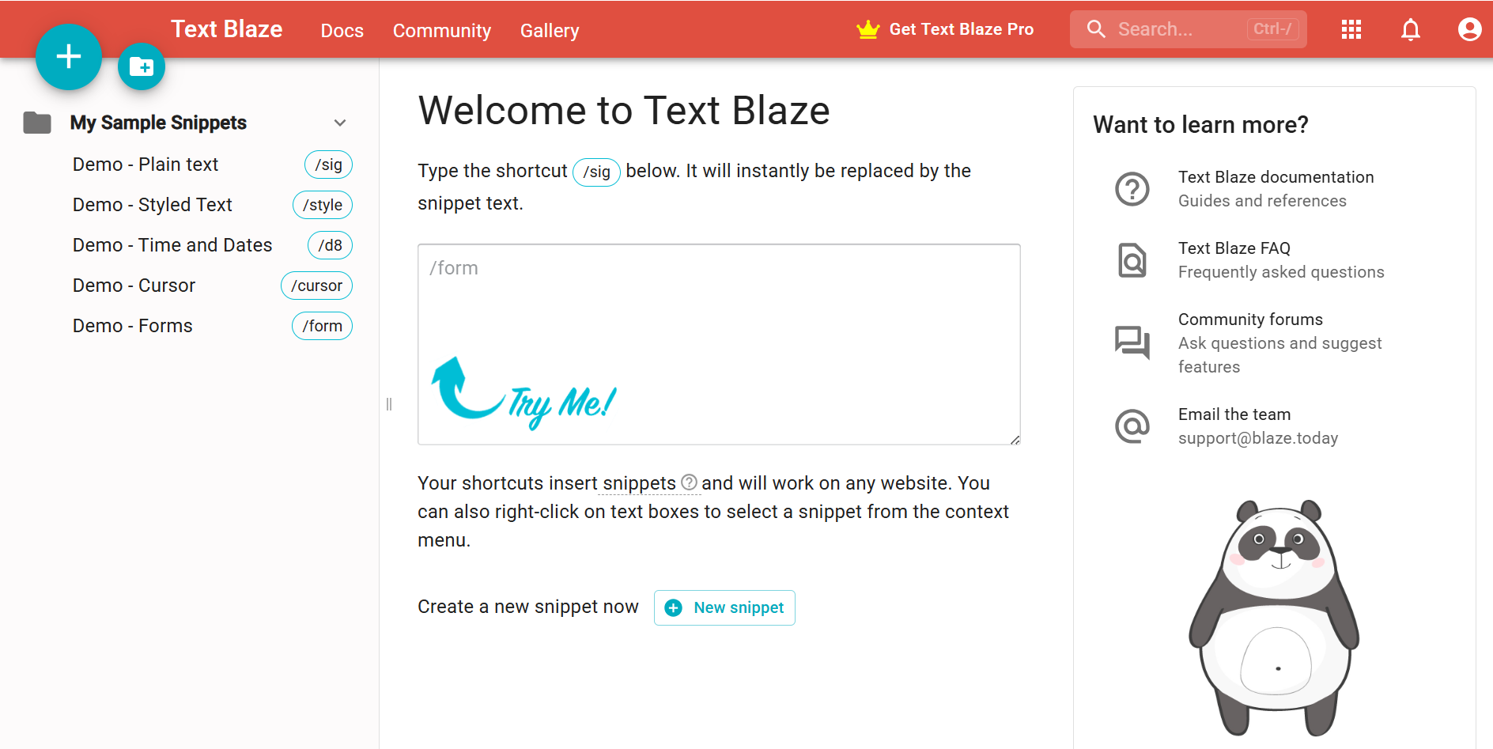Click the Search input field

click(x=1178, y=30)
